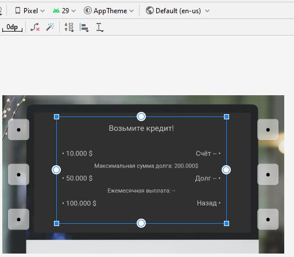This screenshot has height=257, width=294.
Task: Open the Default (en-us) locale dropdown
Action: click(x=177, y=11)
